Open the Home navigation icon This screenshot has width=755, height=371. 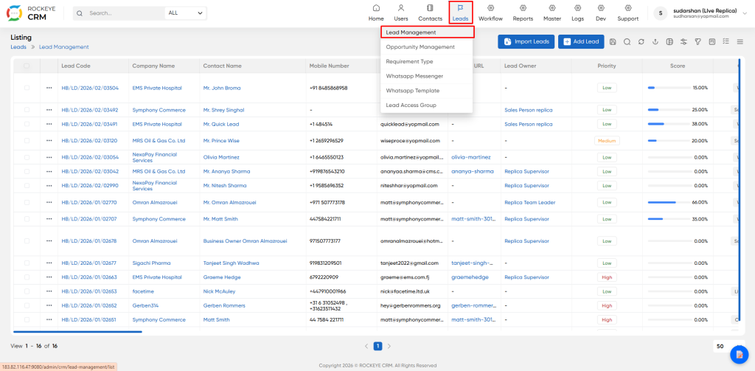point(376,8)
